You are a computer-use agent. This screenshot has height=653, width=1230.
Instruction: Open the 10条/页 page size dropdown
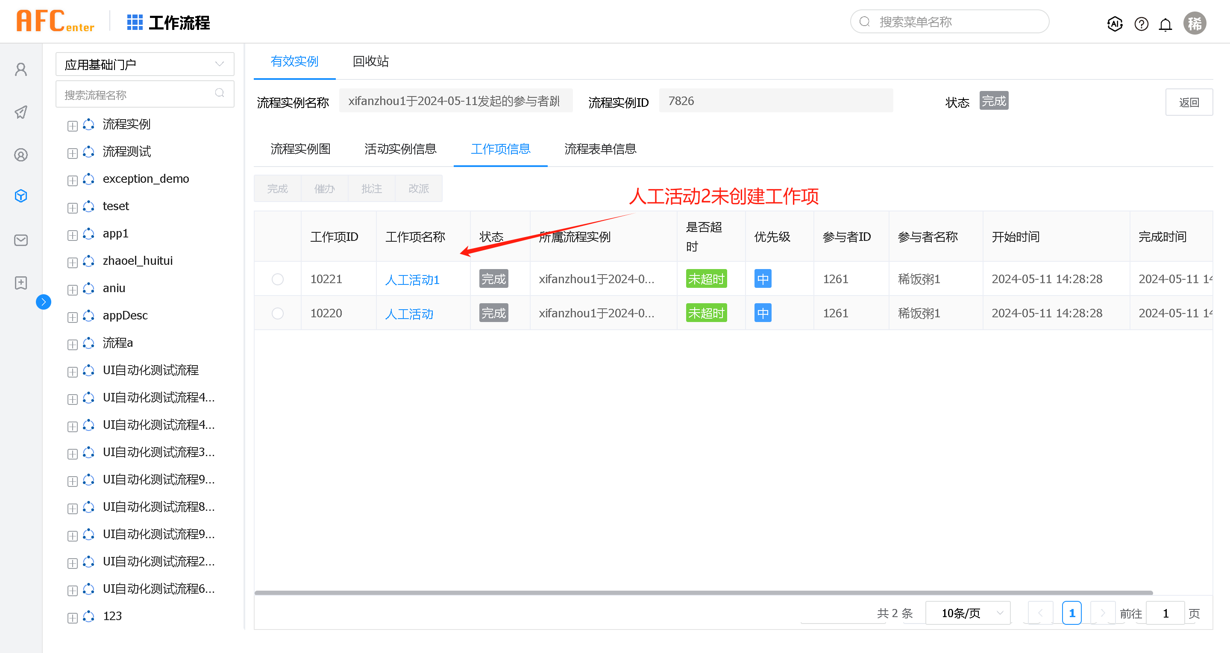pyautogui.click(x=968, y=613)
